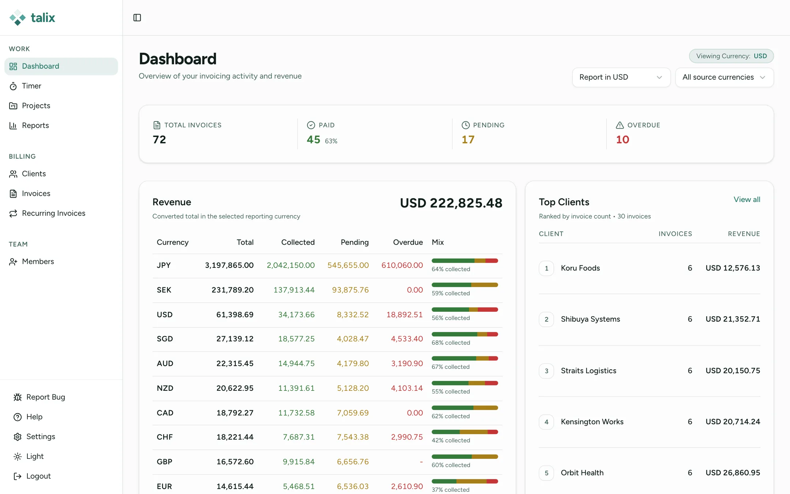Click rank badge 5 beside Orbit Health
Image resolution: width=790 pixels, height=494 pixels.
click(x=546, y=473)
